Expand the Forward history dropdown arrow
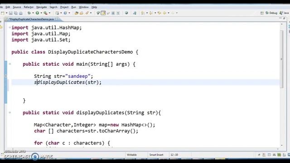The width and height of the screenshot is (290, 163). 177,13
